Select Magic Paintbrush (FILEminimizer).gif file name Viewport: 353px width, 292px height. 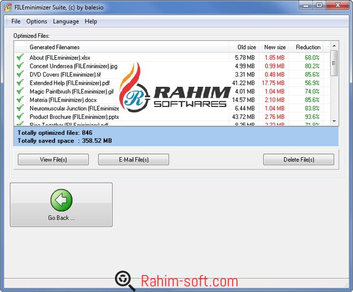pos(71,92)
